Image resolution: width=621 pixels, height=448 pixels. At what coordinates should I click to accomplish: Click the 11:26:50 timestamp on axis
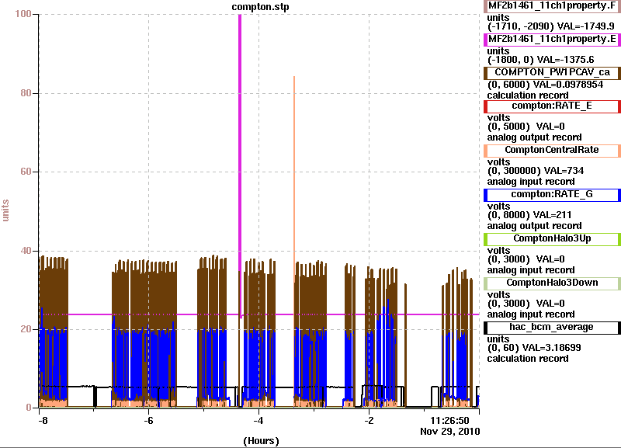click(x=449, y=420)
